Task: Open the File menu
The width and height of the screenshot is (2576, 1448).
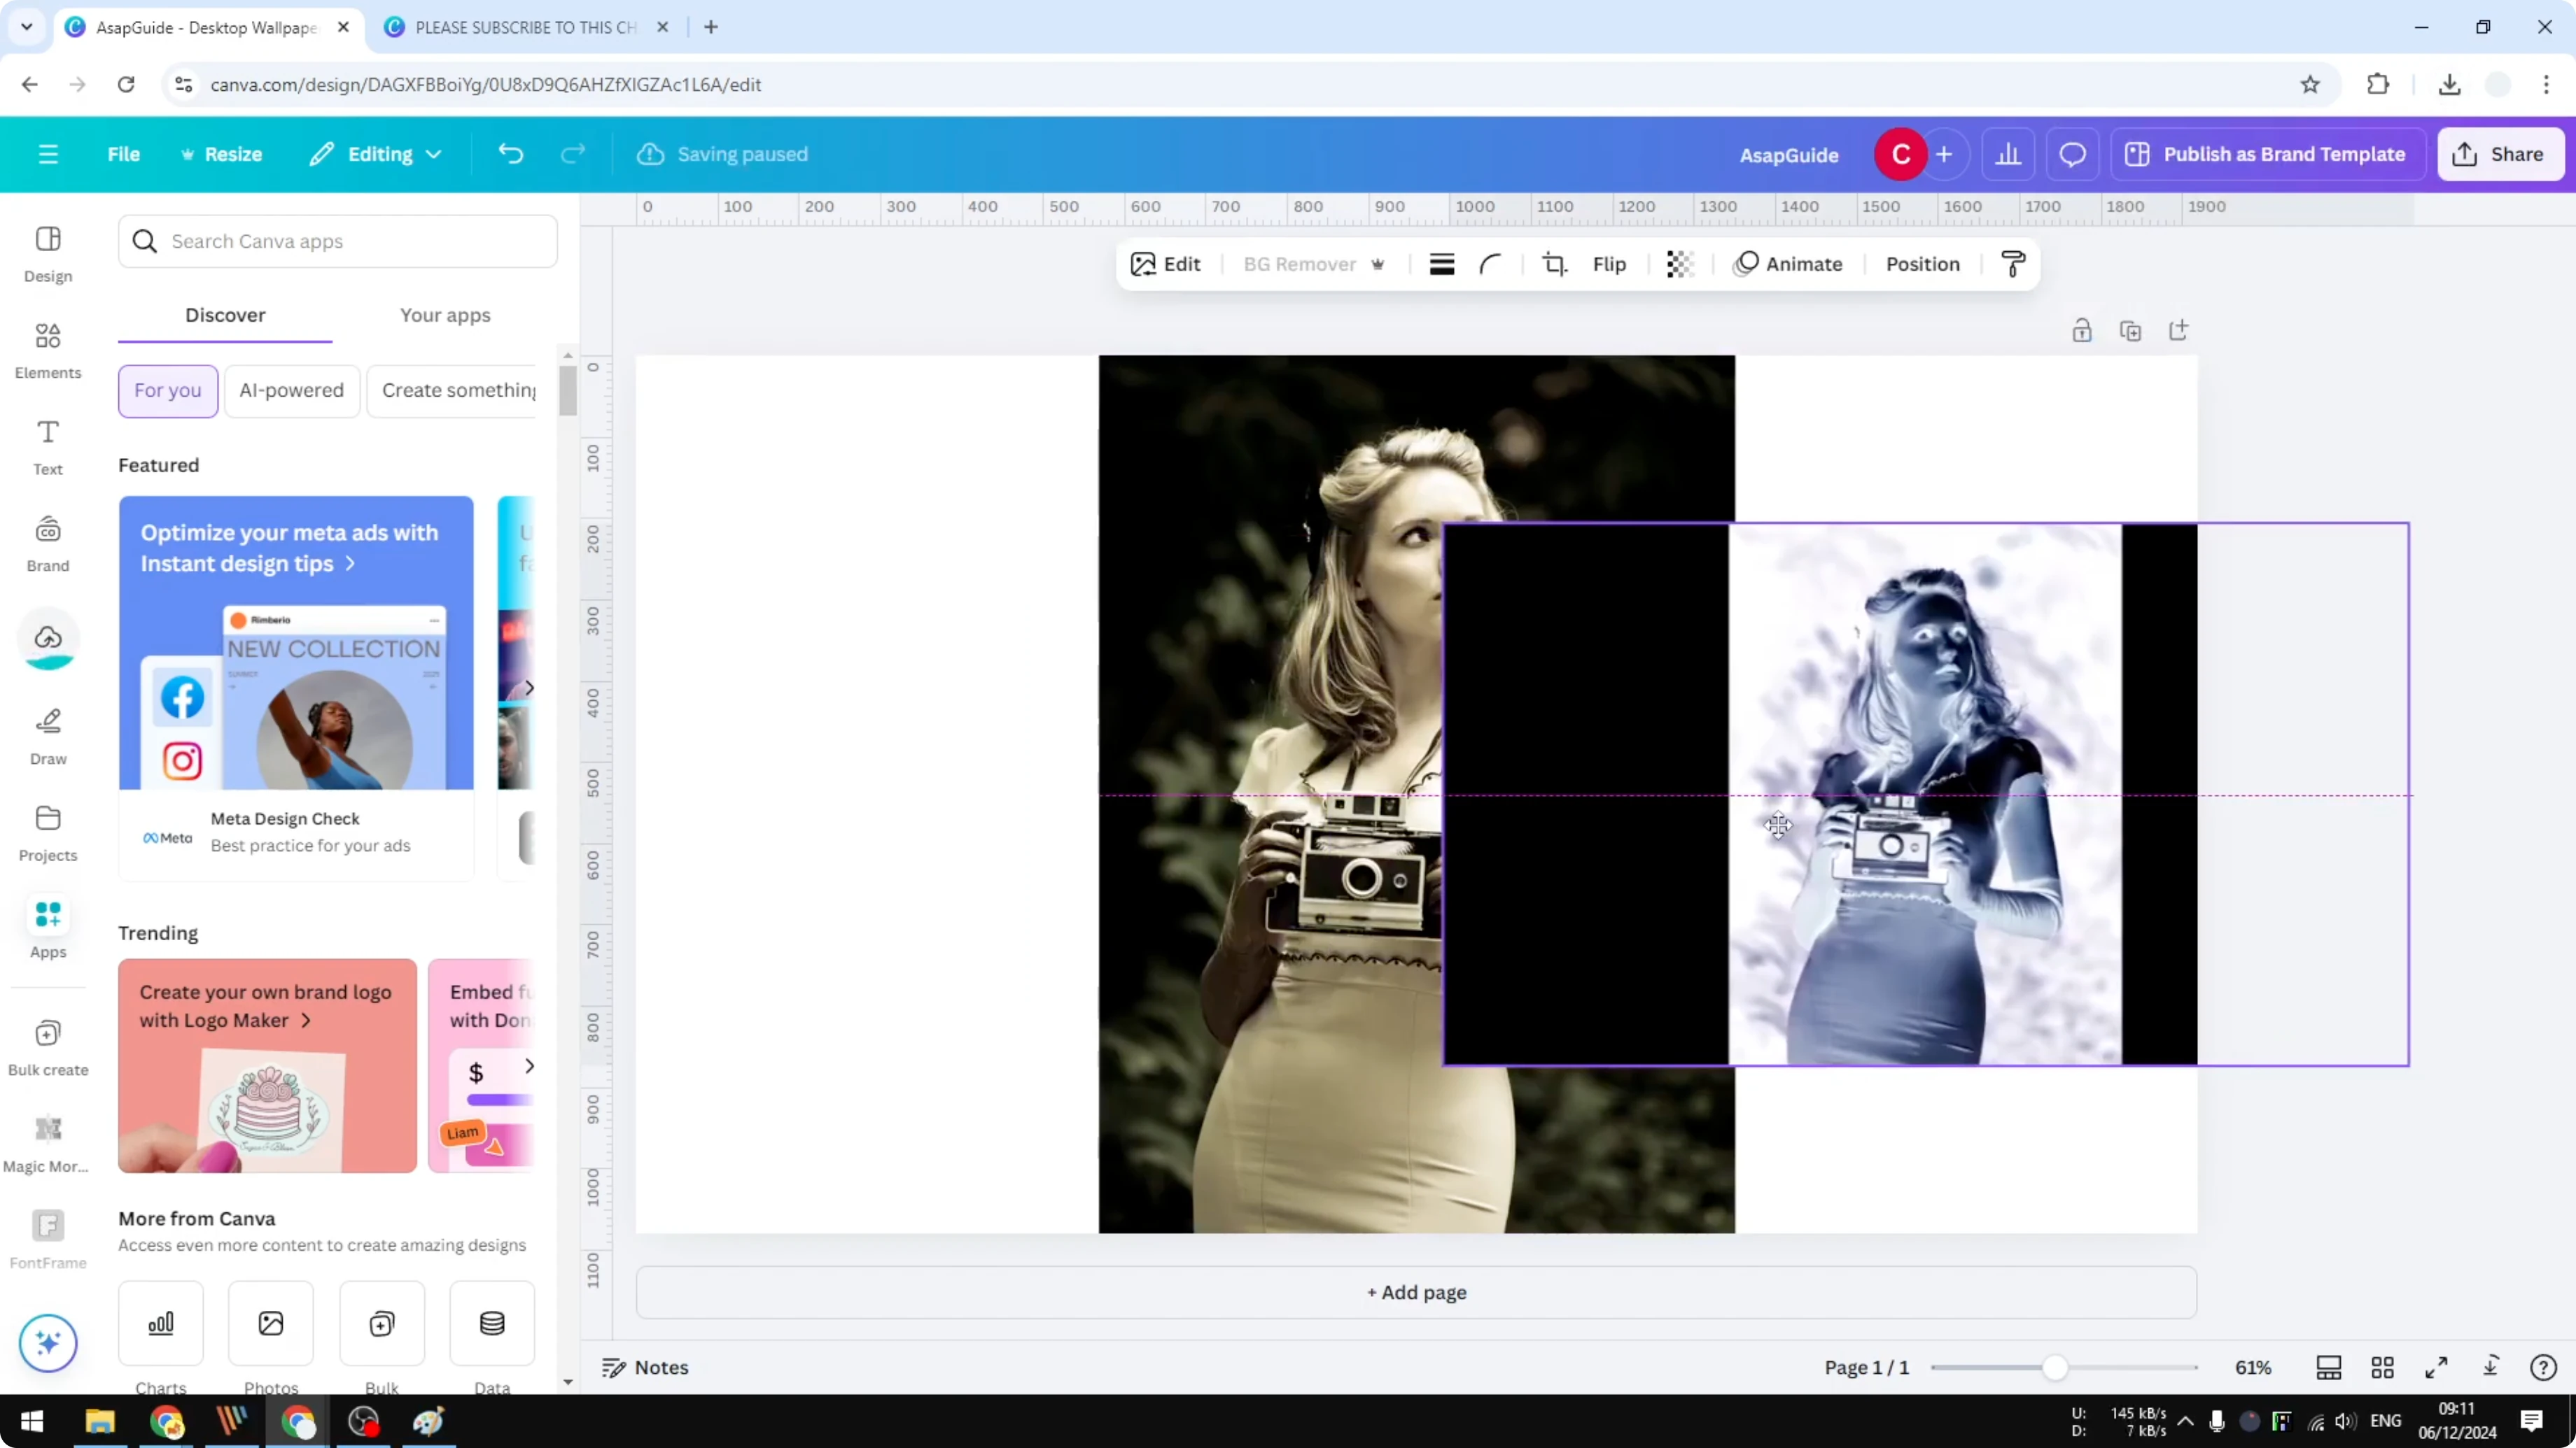Action: [x=124, y=154]
